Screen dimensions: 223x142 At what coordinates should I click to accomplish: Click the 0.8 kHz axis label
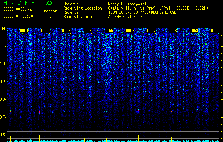coord(3,99)
